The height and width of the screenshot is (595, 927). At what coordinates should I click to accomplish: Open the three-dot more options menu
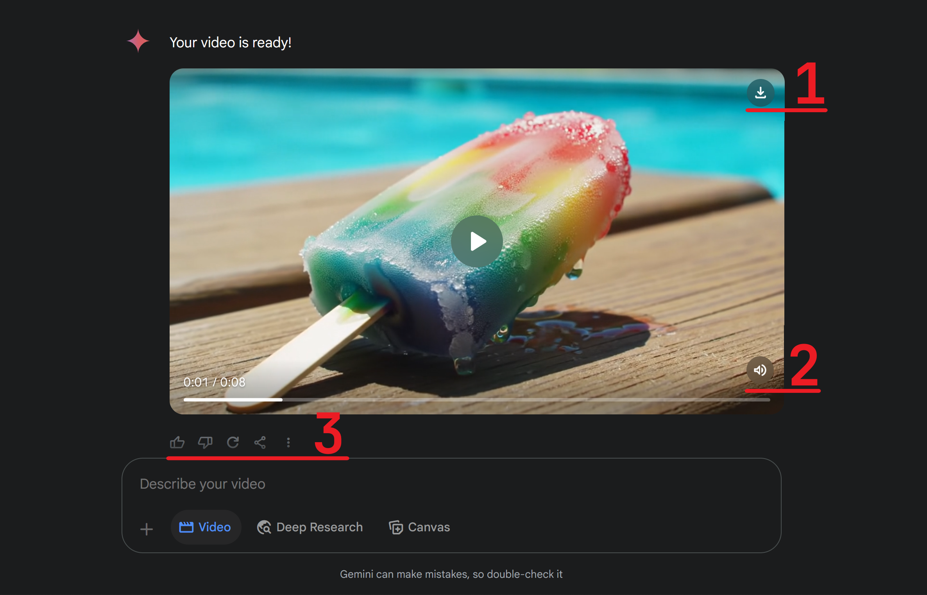288,442
